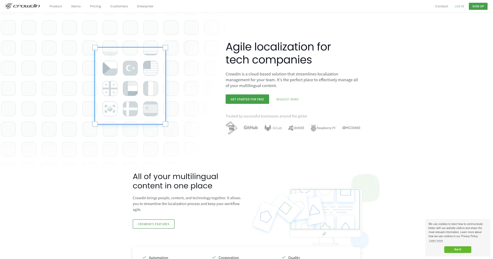Viewport: 493px width, 259px height.
Task: Click the JetBrains logo
Action: [x=231, y=128]
